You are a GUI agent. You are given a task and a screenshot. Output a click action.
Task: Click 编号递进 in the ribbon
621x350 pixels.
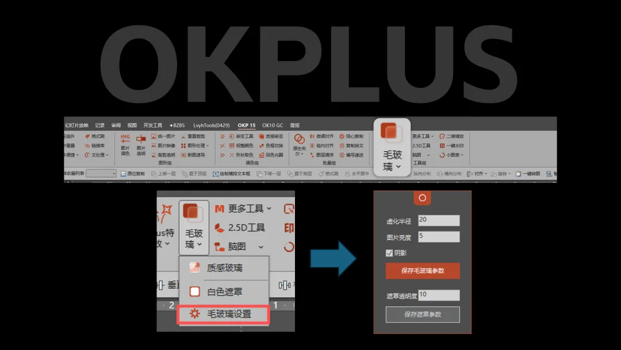coord(351,155)
